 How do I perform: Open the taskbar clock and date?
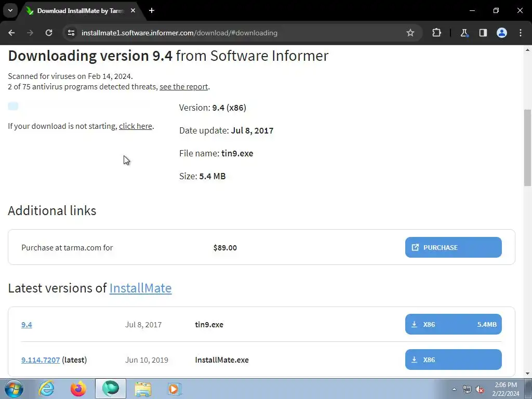pyautogui.click(x=506, y=389)
